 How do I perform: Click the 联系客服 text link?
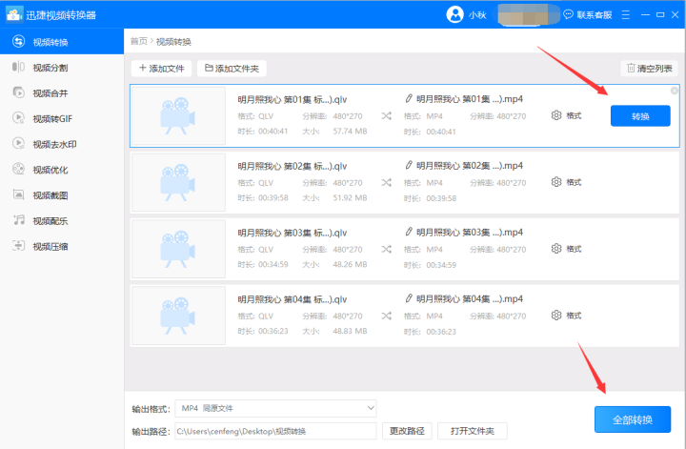coord(595,15)
